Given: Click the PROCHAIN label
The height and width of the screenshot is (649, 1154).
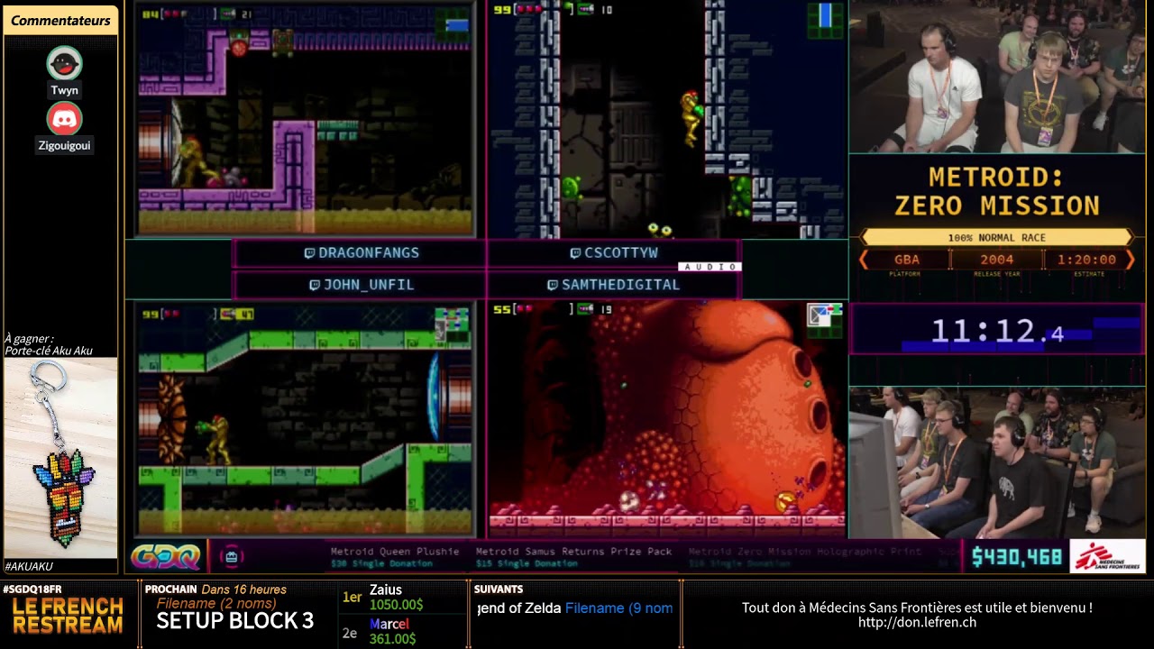Looking at the screenshot, I should pyautogui.click(x=171, y=590).
